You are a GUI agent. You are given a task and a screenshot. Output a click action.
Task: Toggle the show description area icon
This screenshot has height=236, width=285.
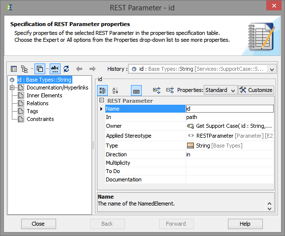[x=136, y=90]
